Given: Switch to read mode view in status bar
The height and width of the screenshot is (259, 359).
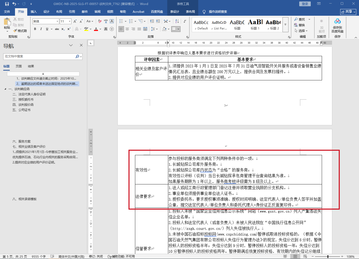Looking at the screenshot, I should [285, 257].
